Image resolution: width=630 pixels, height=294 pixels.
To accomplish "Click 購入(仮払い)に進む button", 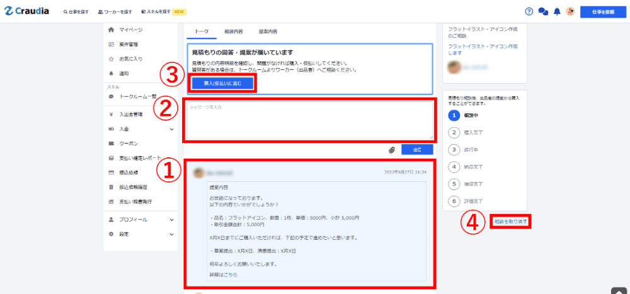I will pos(223,82).
